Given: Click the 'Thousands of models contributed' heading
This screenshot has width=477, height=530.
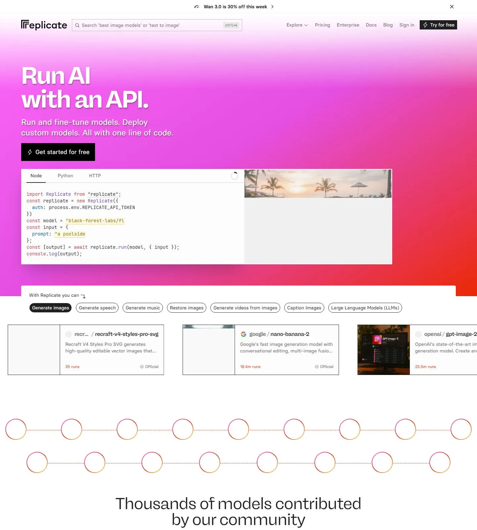Looking at the screenshot, I should coord(238,511).
